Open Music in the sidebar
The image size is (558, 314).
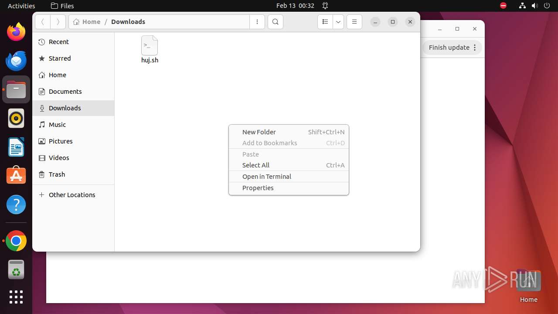point(73,125)
